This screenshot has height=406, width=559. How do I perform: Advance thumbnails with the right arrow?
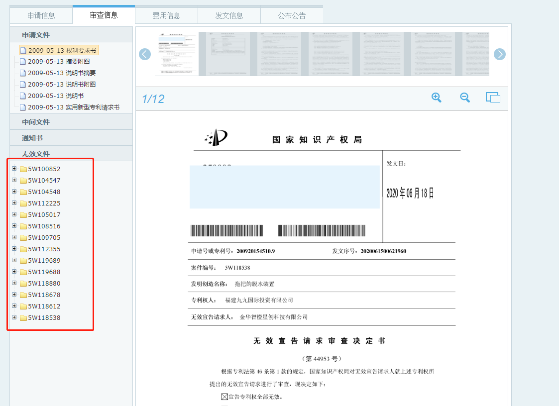click(499, 54)
